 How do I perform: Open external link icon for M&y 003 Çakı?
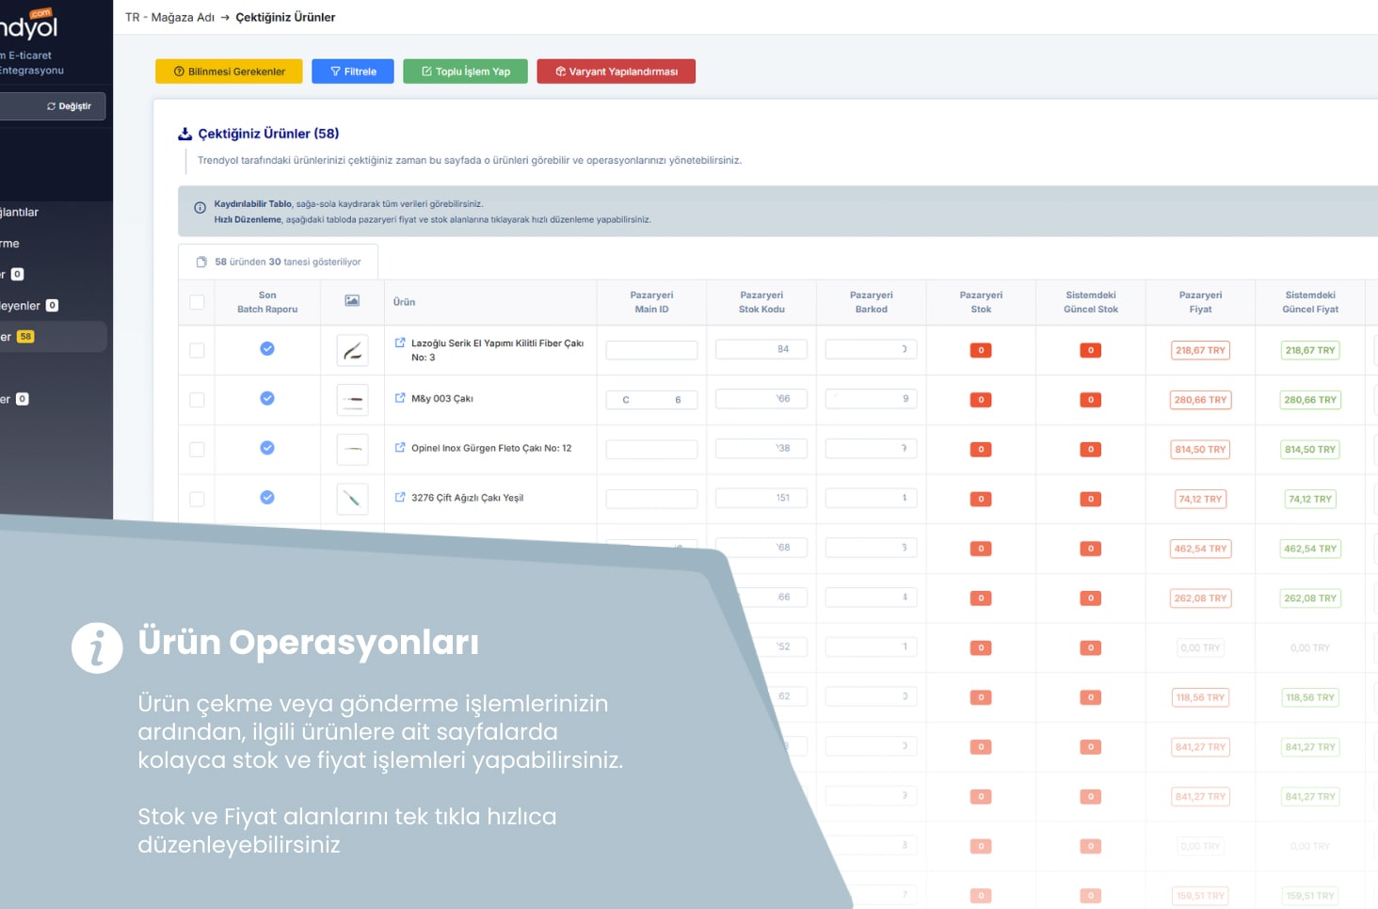pyautogui.click(x=400, y=398)
